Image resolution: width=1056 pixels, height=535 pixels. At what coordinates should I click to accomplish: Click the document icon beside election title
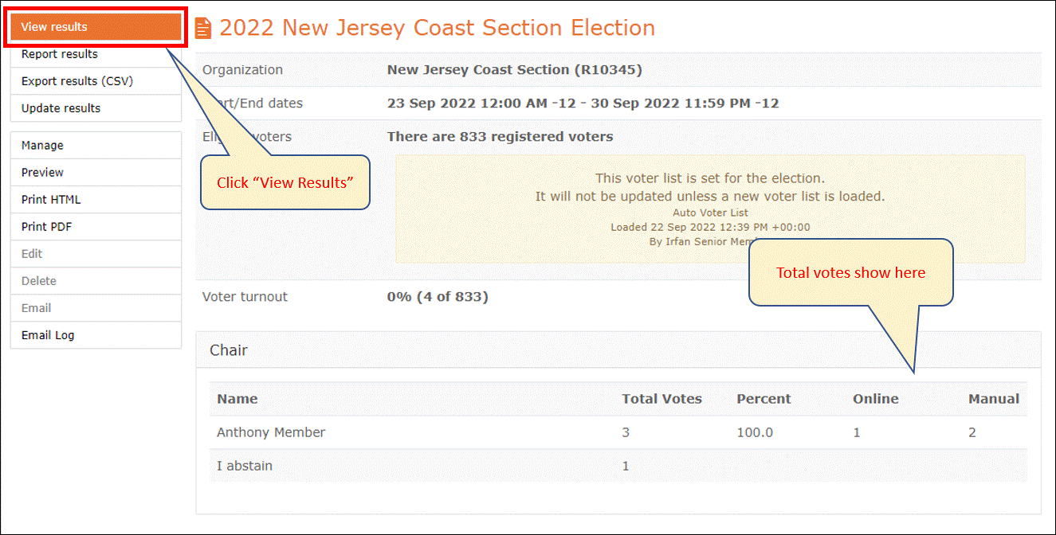click(x=203, y=28)
